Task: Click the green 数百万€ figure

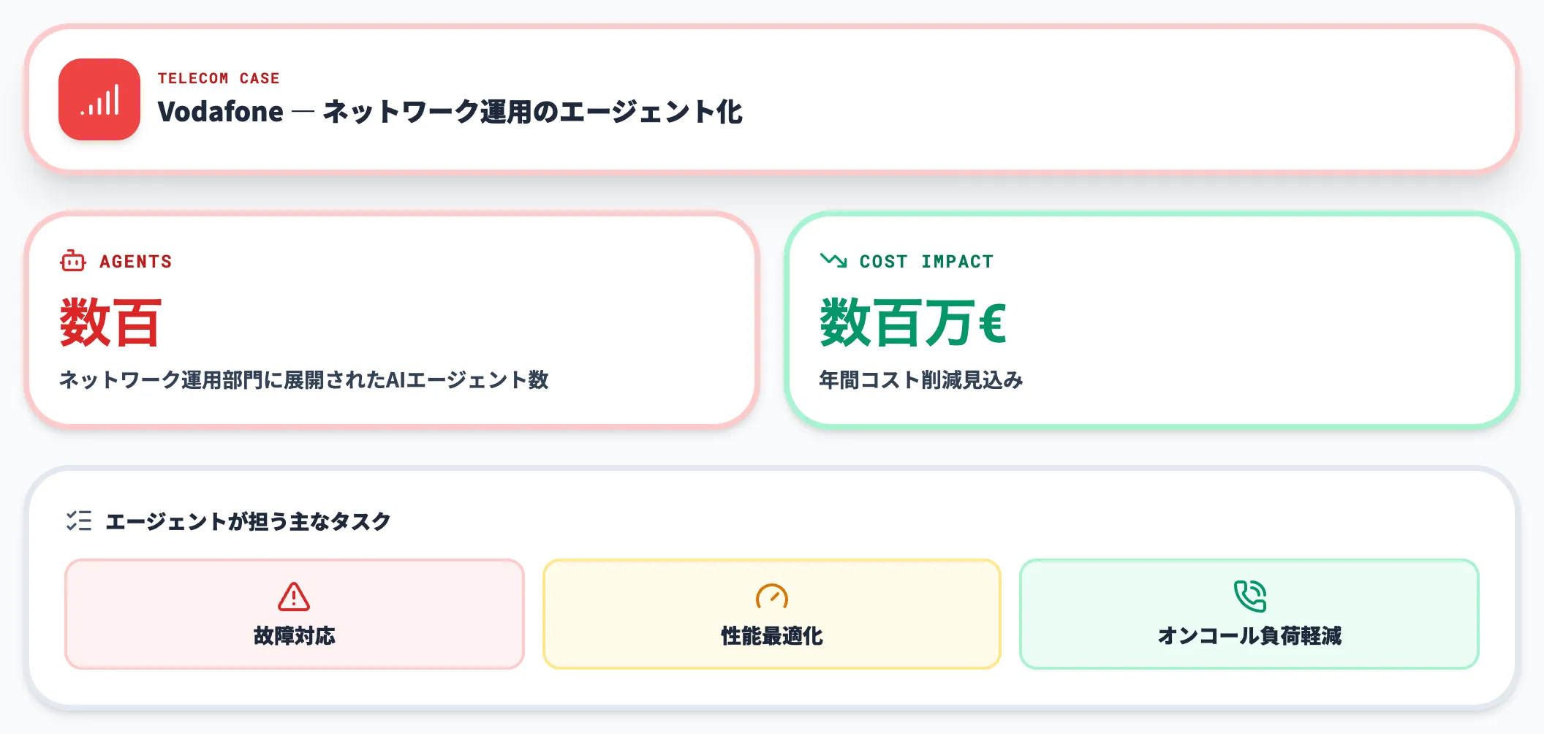Action: click(913, 322)
